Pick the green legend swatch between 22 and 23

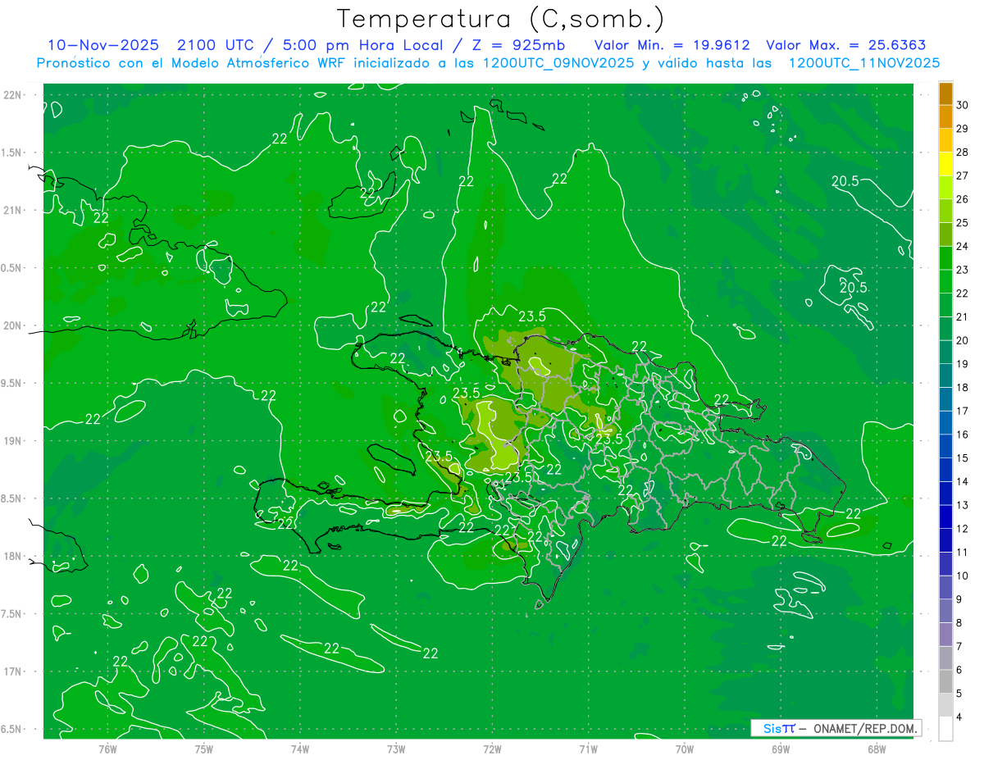coord(945,282)
